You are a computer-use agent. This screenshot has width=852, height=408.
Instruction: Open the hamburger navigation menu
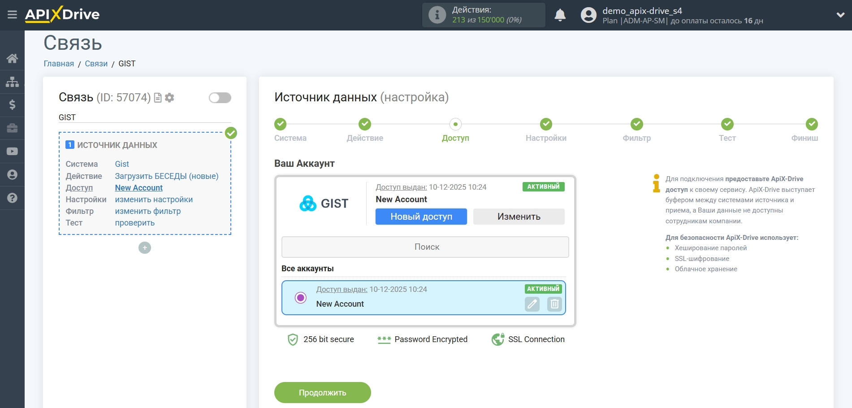pyautogui.click(x=12, y=14)
